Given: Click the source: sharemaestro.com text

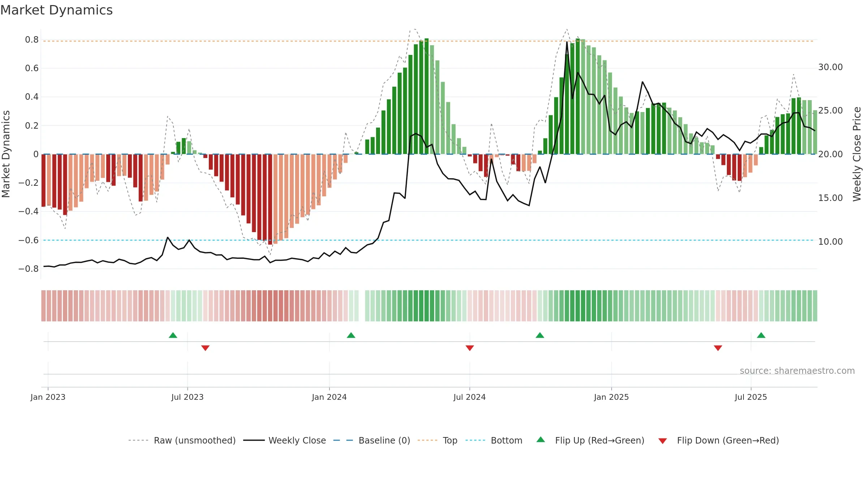Looking at the screenshot, I should pyautogui.click(x=797, y=371).
